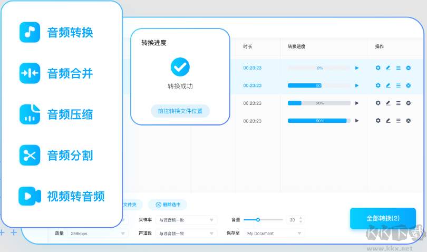Open the list menu icon on 20% row
Image resolution: width=427 pixels, height=252 pixels.
pyautogui.click(x=398, y=103)
